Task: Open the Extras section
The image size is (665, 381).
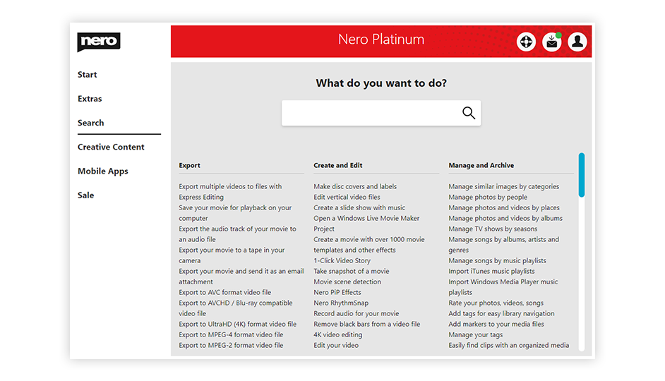Action: 90,99
